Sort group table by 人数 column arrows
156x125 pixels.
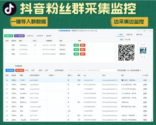tap(37, 41)
